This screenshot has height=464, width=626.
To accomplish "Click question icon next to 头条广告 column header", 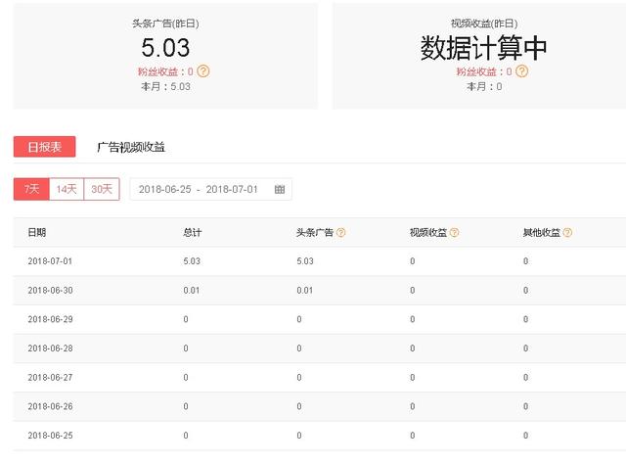I will (341, 233).
